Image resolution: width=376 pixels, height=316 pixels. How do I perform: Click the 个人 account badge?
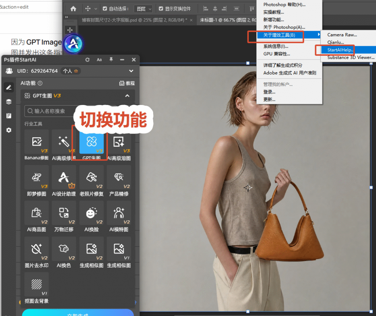pos(70,71)
